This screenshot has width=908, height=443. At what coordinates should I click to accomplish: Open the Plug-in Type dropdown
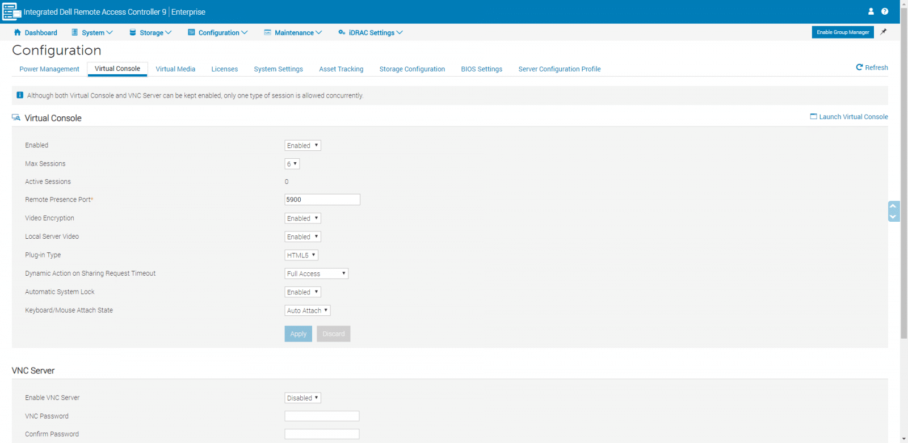click(x=301, y=255)
